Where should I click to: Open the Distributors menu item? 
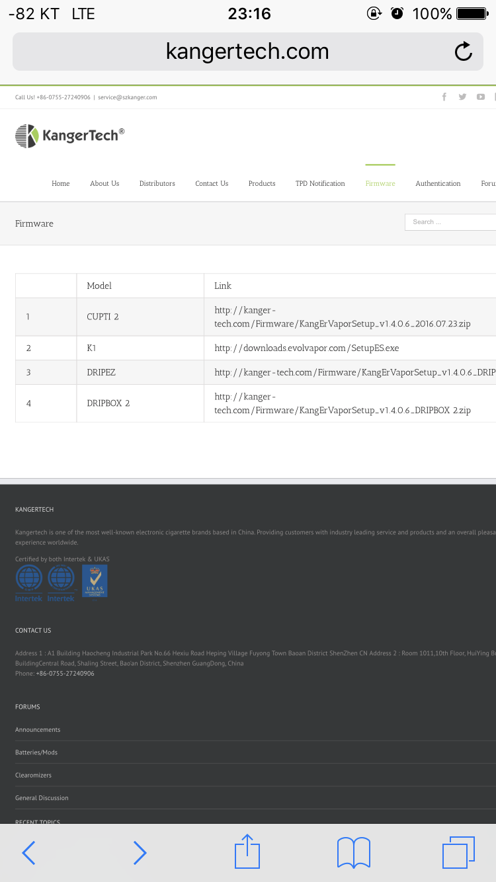pos(157,183)
